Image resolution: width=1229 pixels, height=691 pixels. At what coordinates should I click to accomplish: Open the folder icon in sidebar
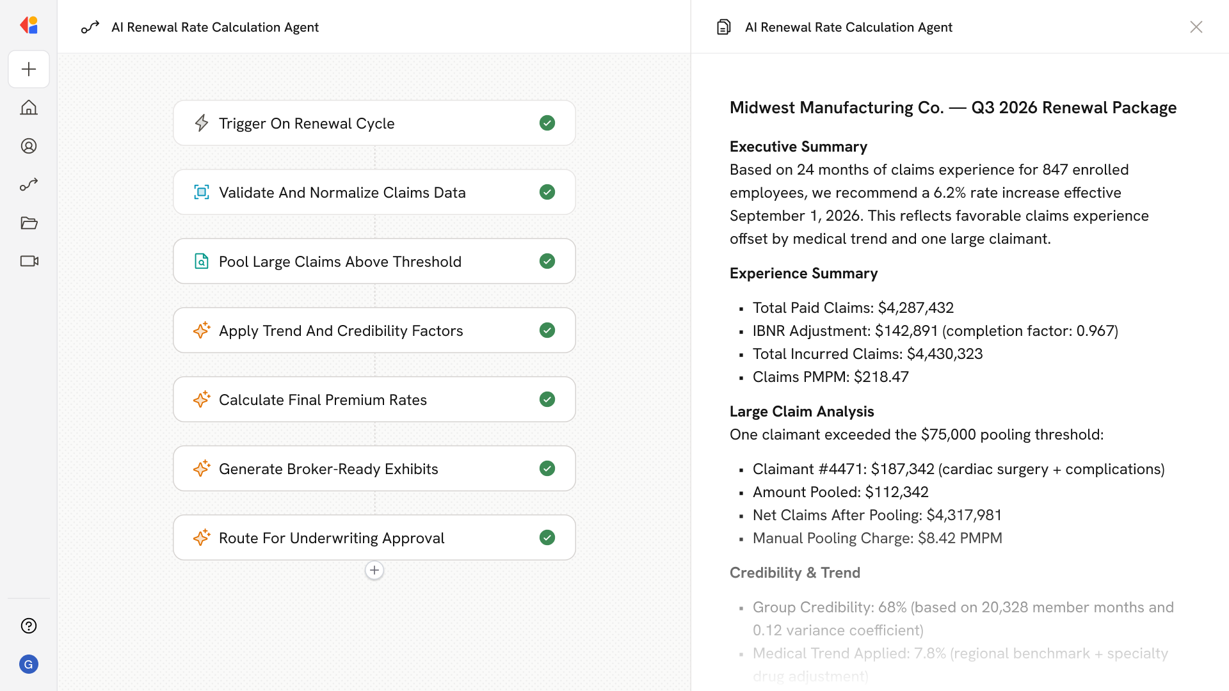pos(29,223)
